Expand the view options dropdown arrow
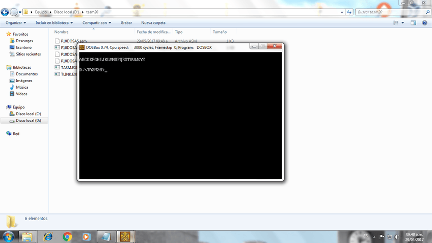Screen dimensions: 432x243 pyautogui.click(x=402, y=23)
